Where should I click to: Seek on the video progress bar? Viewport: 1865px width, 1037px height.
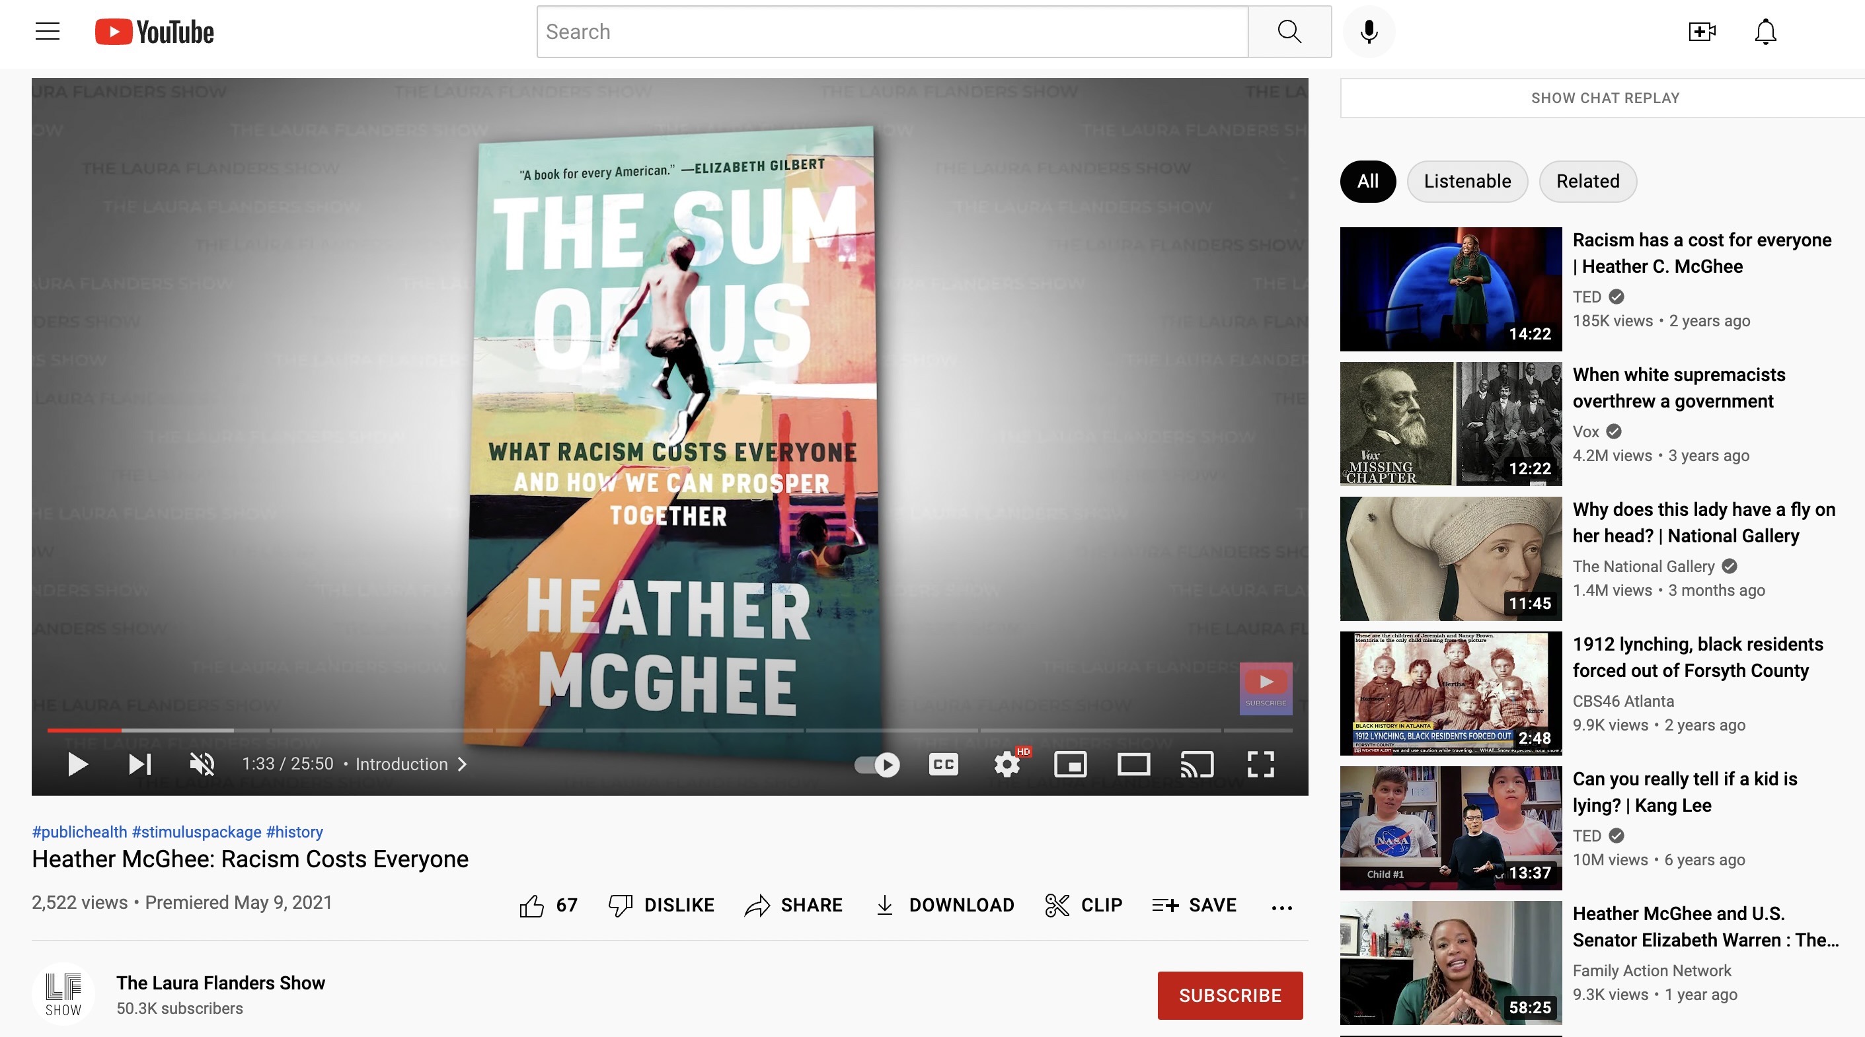[669, 730]
